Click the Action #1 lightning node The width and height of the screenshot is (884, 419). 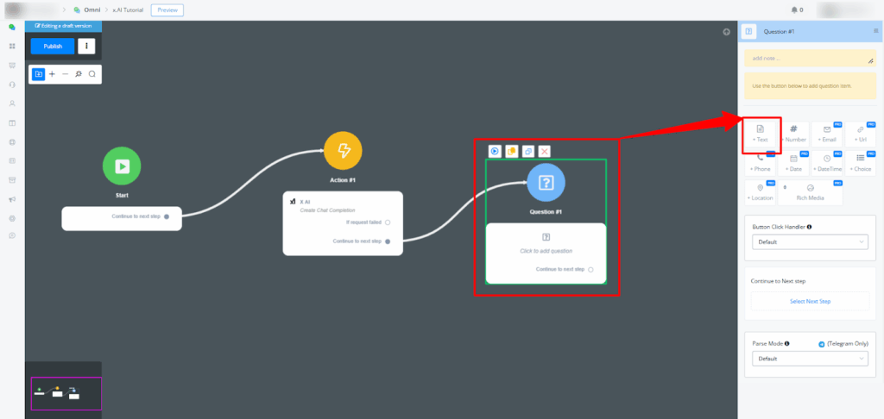[x=343, y=152]
